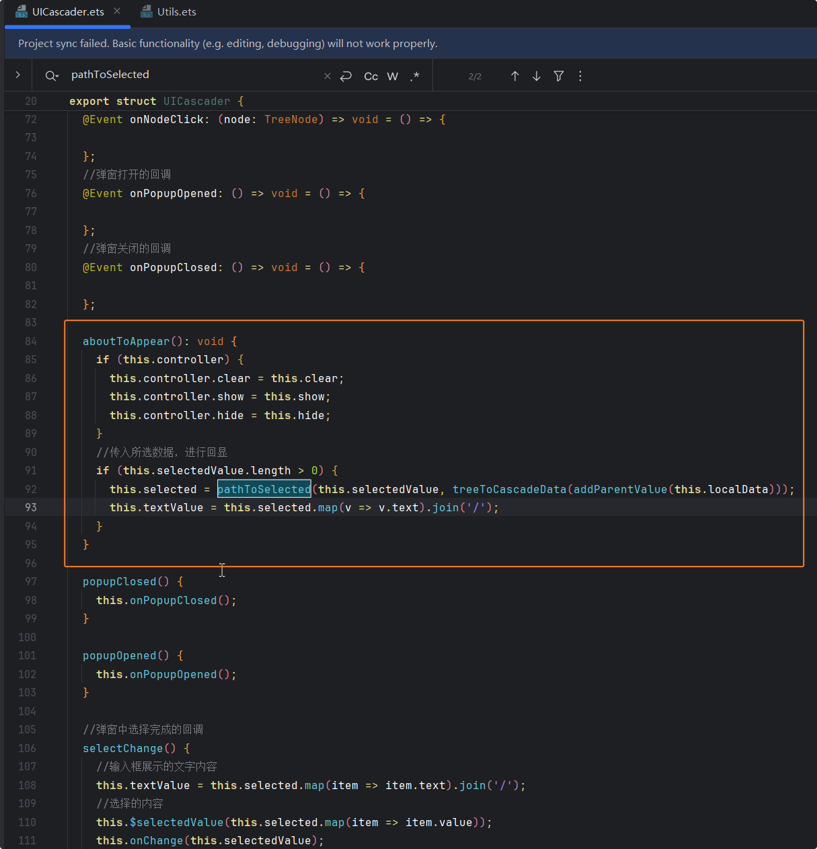The image size is (817, 849).
Task: Click the new line icon in search
Action: point(346,76)
